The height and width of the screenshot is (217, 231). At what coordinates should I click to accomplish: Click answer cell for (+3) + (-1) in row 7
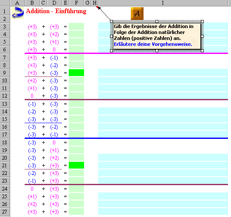click(76, 57)
